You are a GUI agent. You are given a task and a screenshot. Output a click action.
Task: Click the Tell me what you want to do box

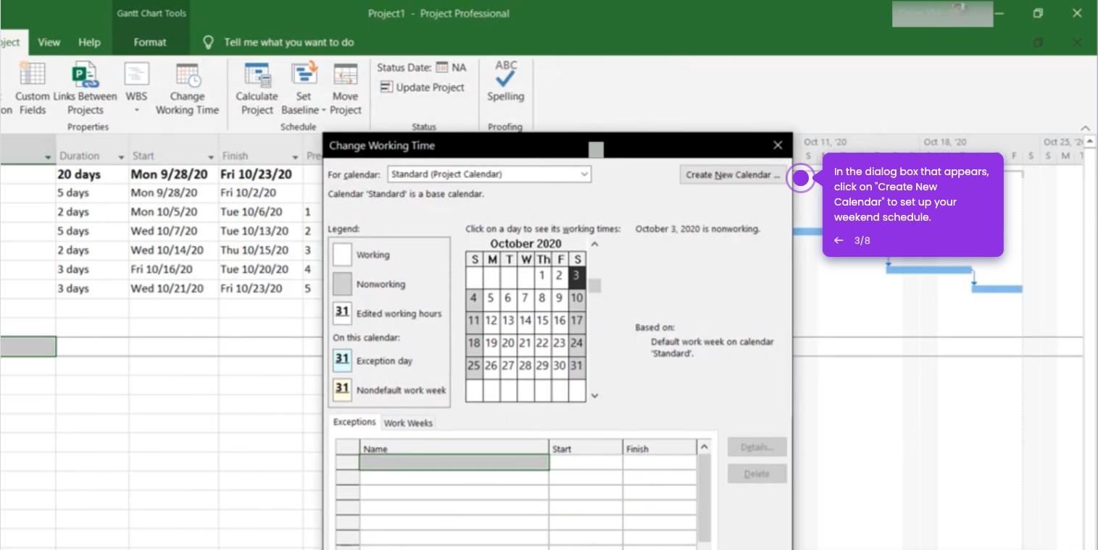(288, 42)
